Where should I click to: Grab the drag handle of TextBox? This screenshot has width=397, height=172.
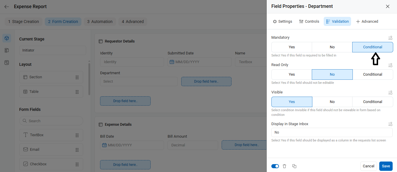click(77, 135)
